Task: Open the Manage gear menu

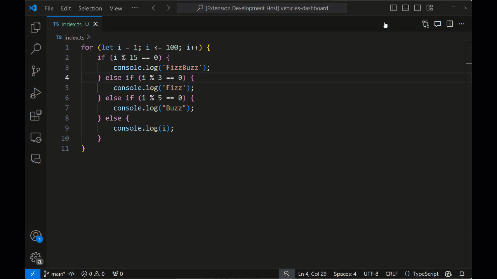Action: point(36,258)
